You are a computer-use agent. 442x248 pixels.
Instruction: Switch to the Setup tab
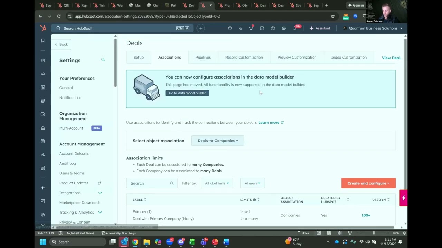[x=139, y=58]
